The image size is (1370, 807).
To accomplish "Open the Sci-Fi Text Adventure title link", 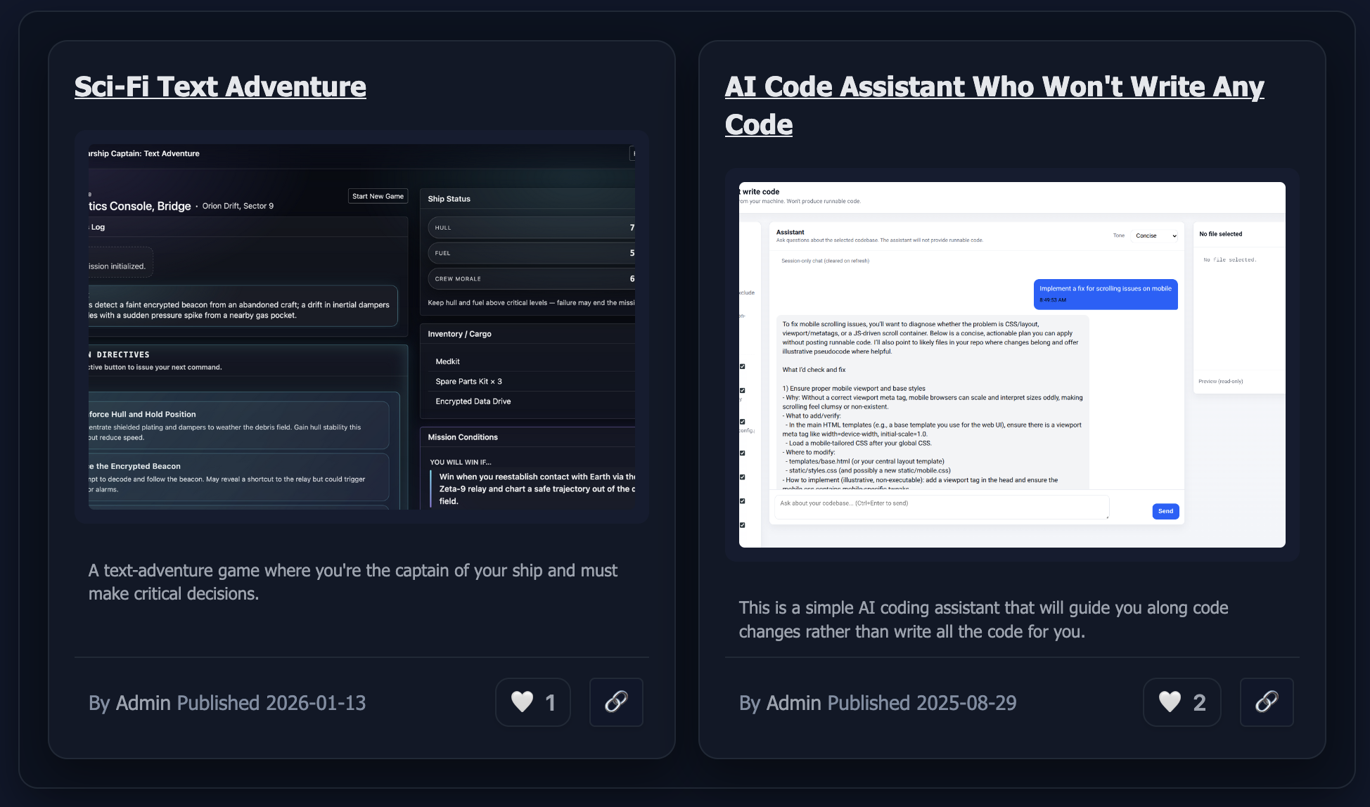I will coord(220,86).
